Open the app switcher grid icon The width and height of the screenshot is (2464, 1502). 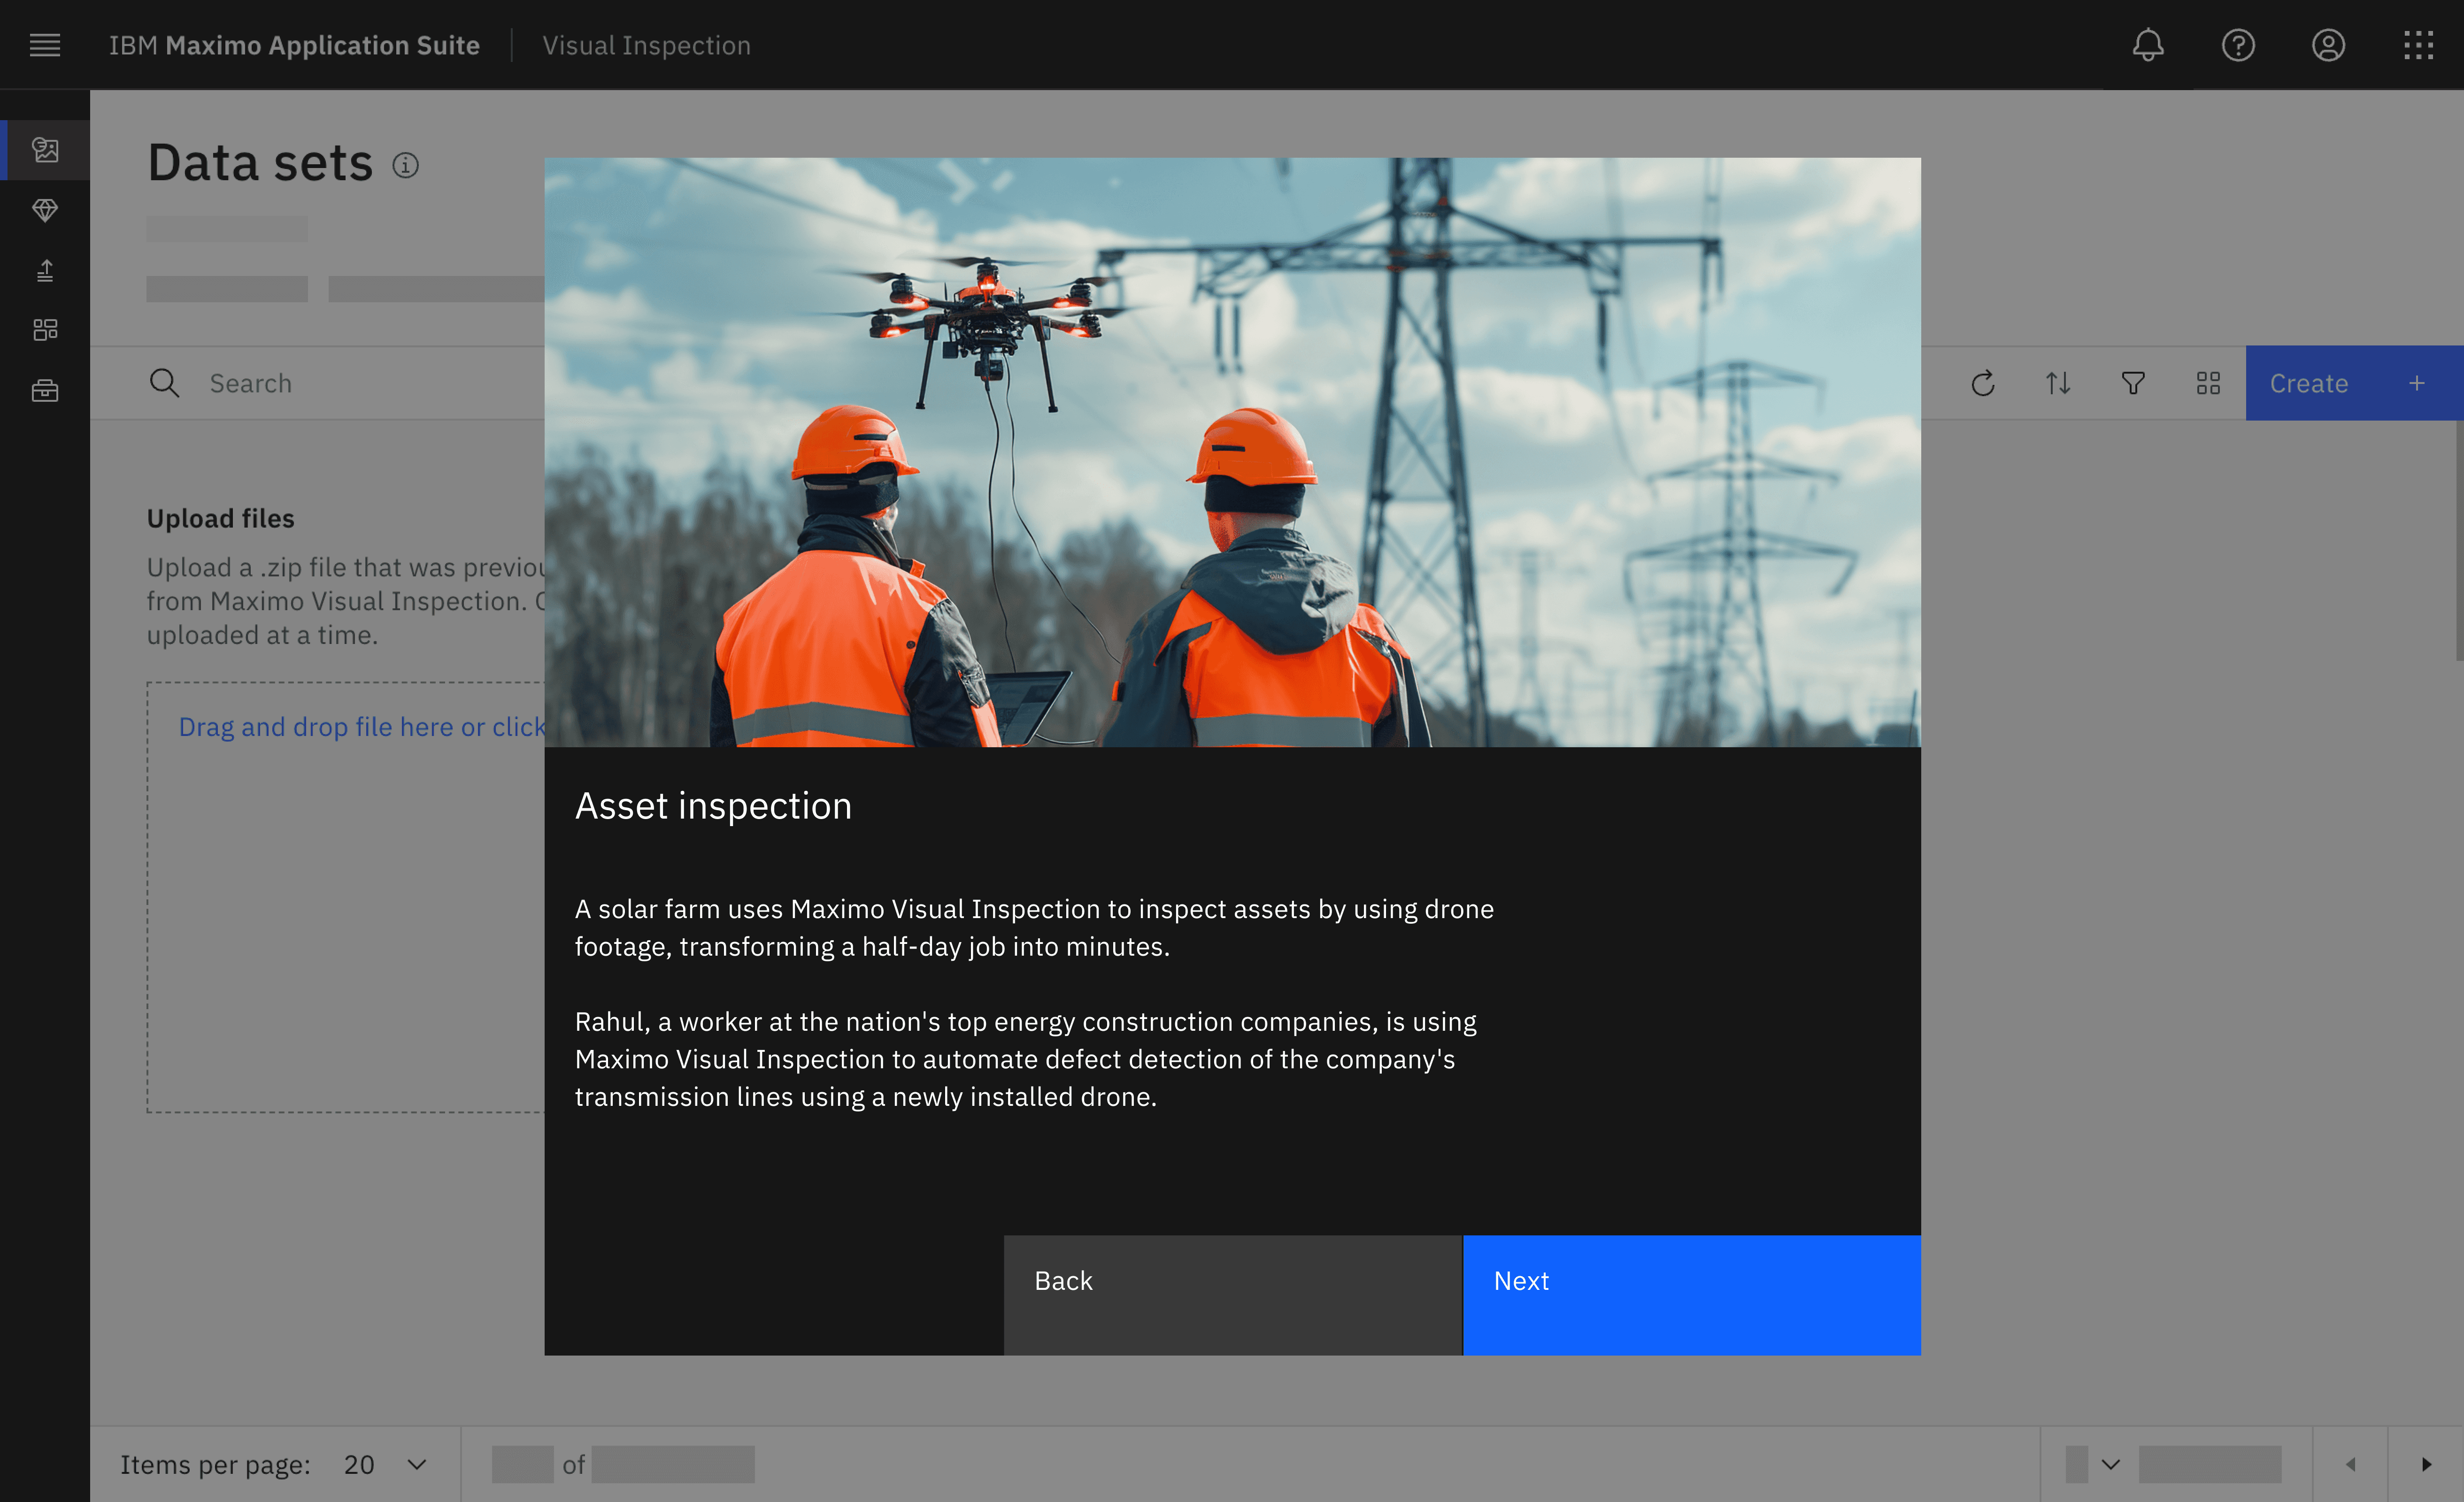2417,45
